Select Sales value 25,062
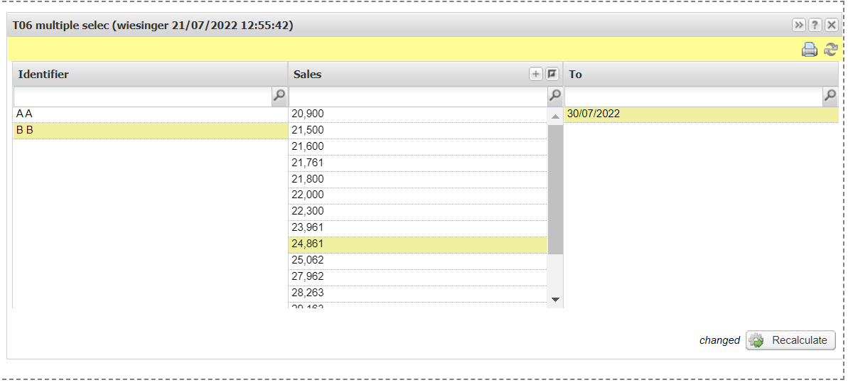This screenshot has height=385, width=848. [x=418, y=260]
